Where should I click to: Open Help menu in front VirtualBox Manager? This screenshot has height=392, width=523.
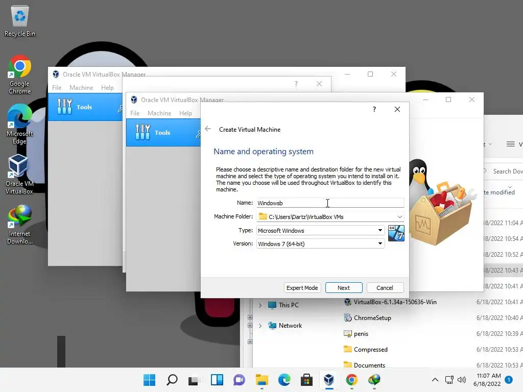click(185, 113)
